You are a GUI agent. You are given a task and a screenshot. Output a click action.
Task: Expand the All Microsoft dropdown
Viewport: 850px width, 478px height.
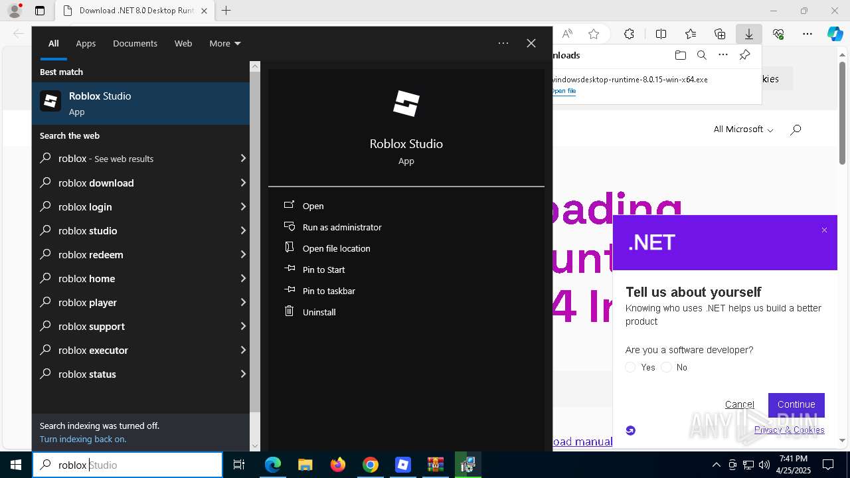[743, 129]
